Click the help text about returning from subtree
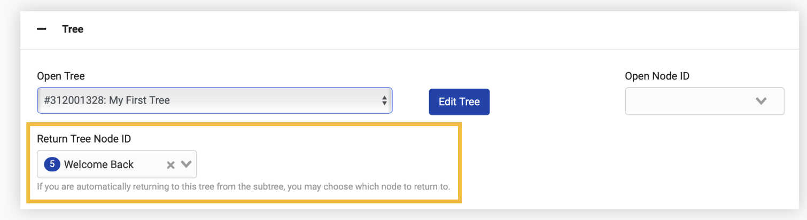 tap(244, 187)
